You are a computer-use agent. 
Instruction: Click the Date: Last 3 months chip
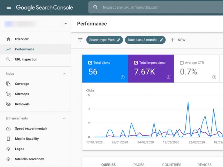145,40
